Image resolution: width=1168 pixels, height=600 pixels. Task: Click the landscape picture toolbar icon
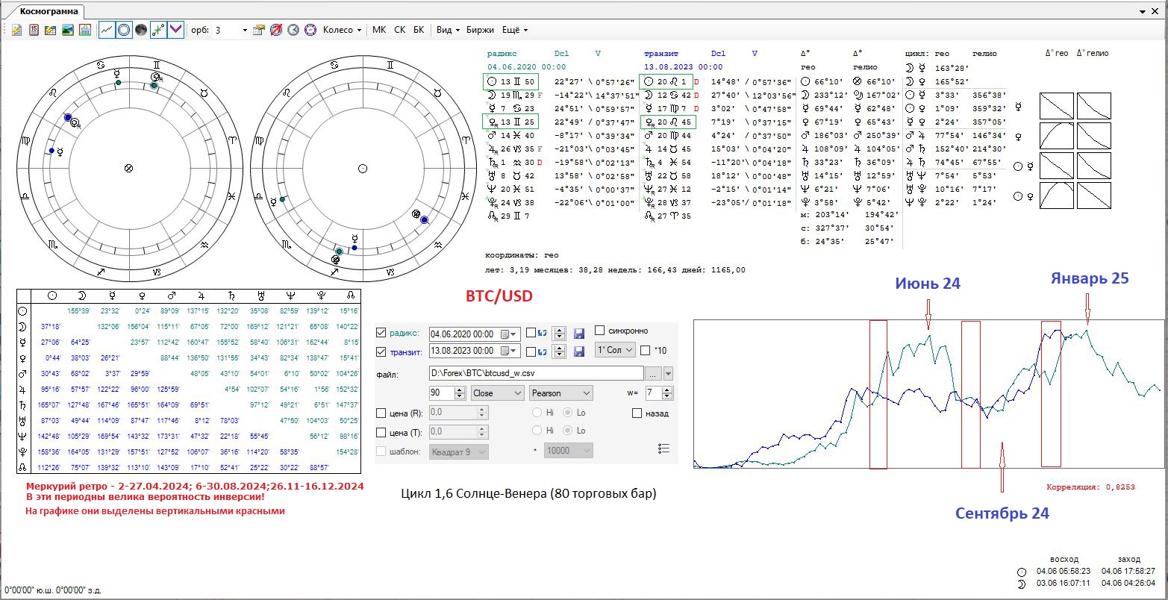[68, 30]
